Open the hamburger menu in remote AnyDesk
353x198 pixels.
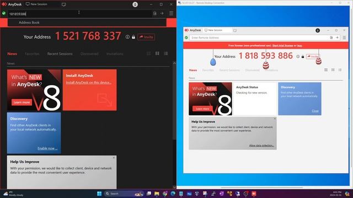click(344, 38)
